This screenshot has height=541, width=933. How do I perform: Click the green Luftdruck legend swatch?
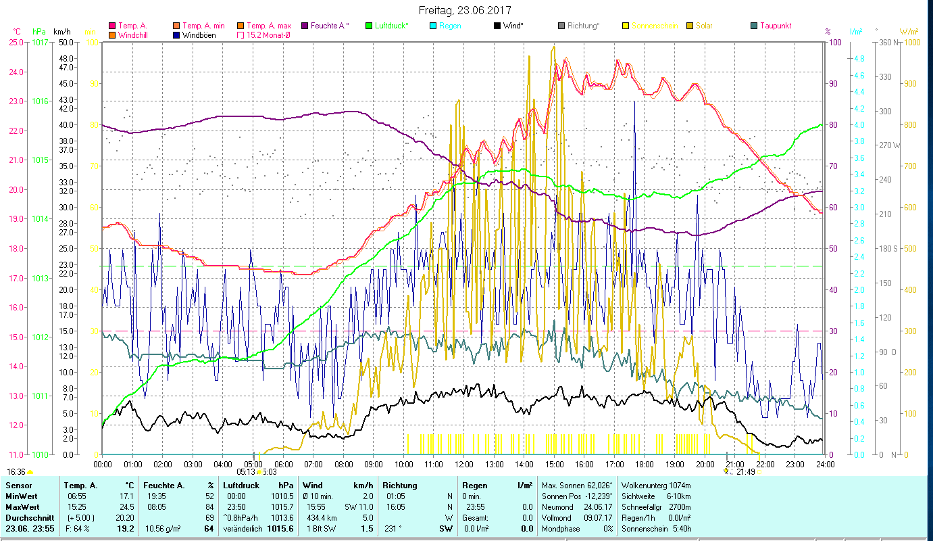[368, 26]
